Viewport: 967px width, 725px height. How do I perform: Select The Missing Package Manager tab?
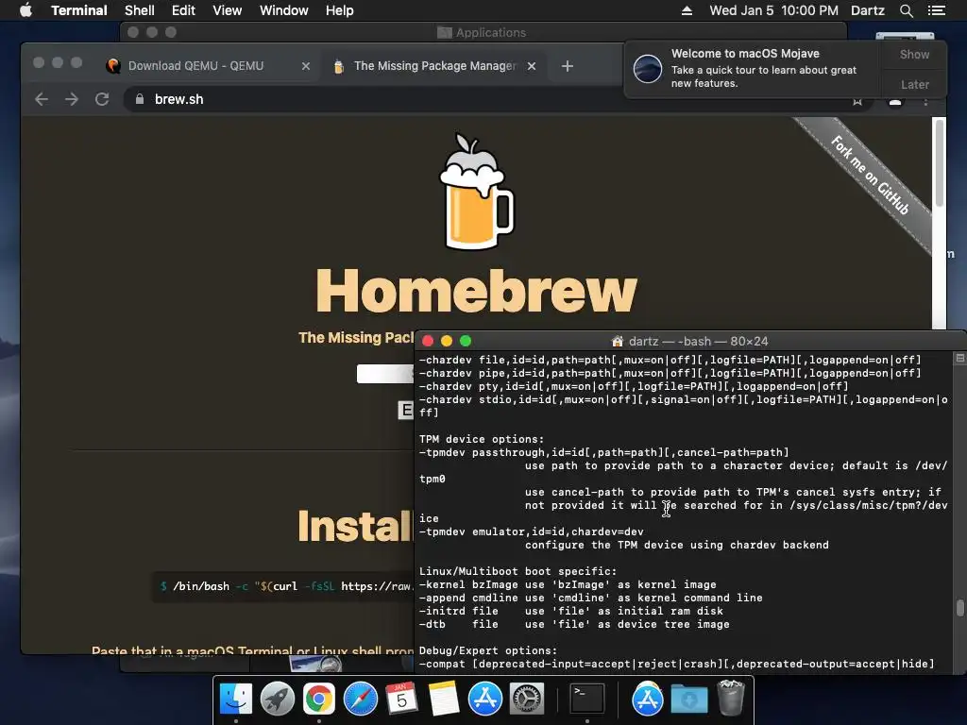[x=434, y=66]
